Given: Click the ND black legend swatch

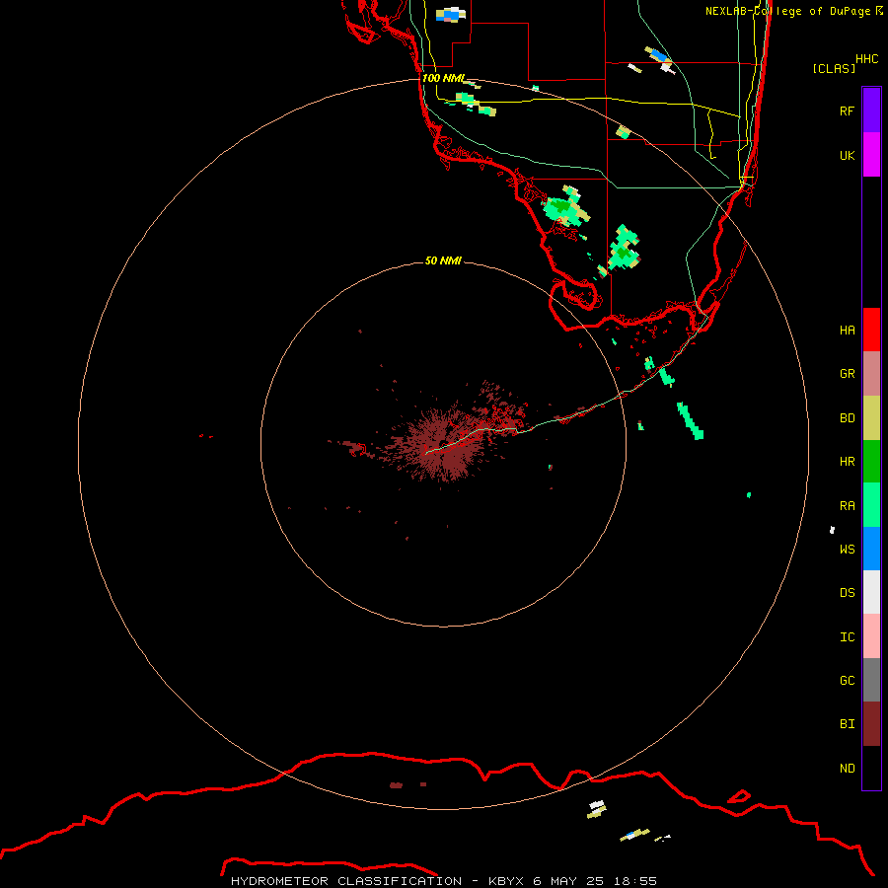Looking at the screenshot, I should pos(871,768).
